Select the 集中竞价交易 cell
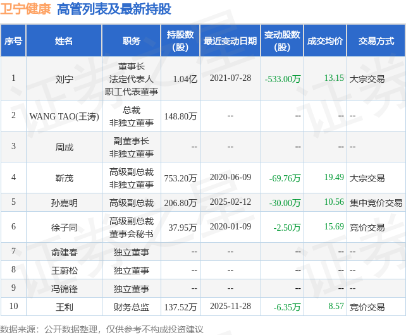 376,203
